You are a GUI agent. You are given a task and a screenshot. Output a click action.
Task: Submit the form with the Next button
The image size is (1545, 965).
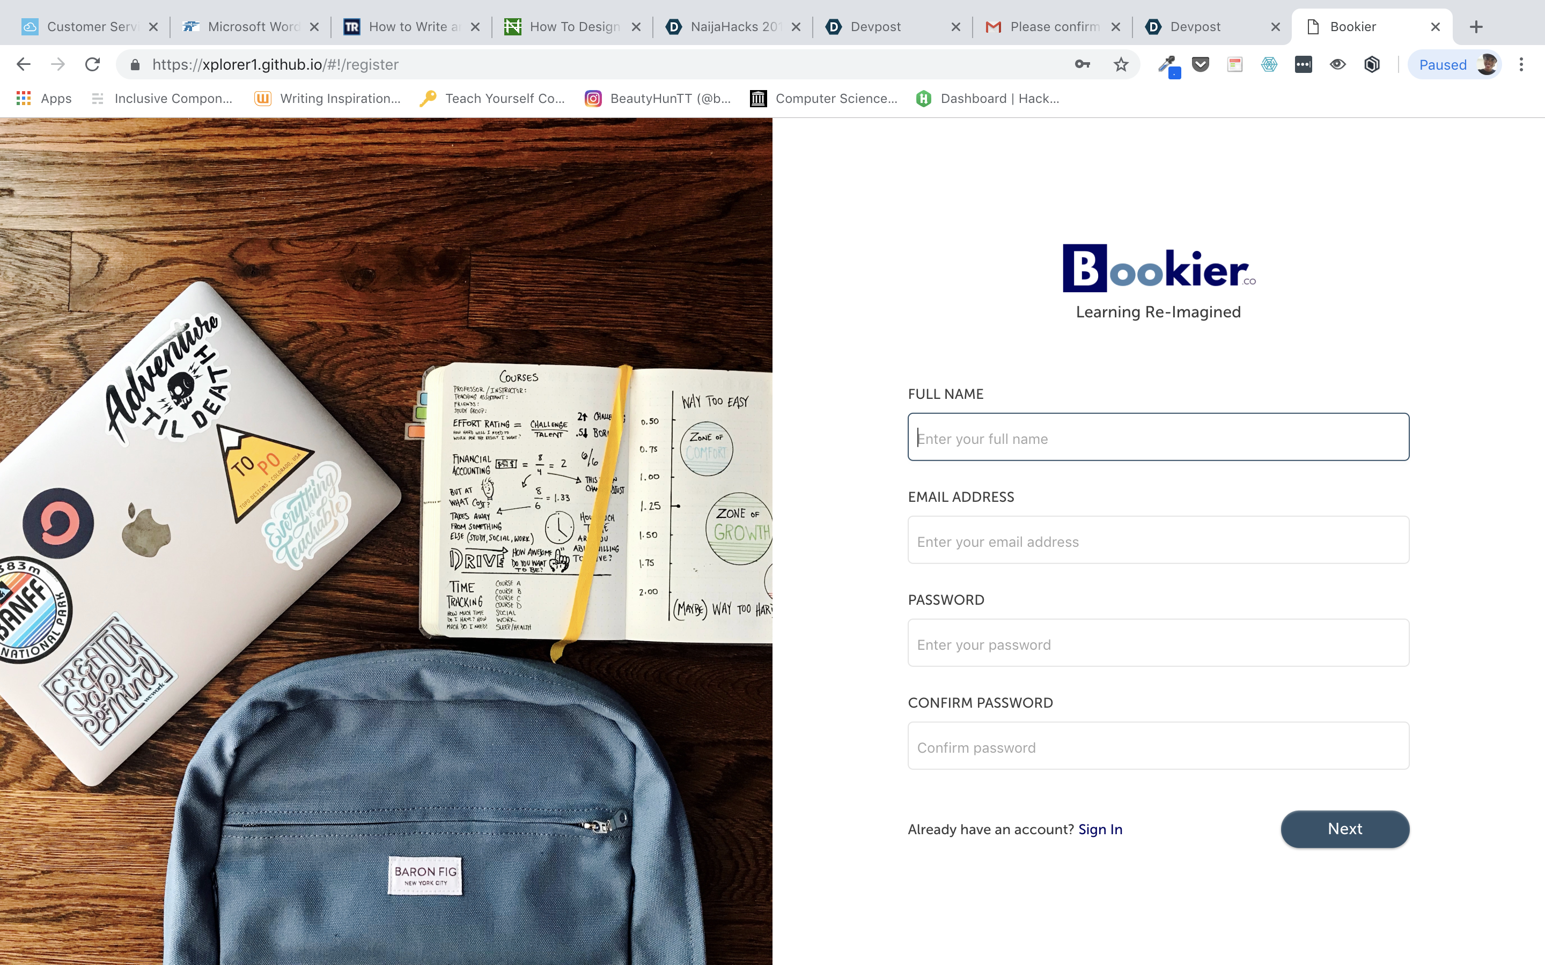[1344, 829]
